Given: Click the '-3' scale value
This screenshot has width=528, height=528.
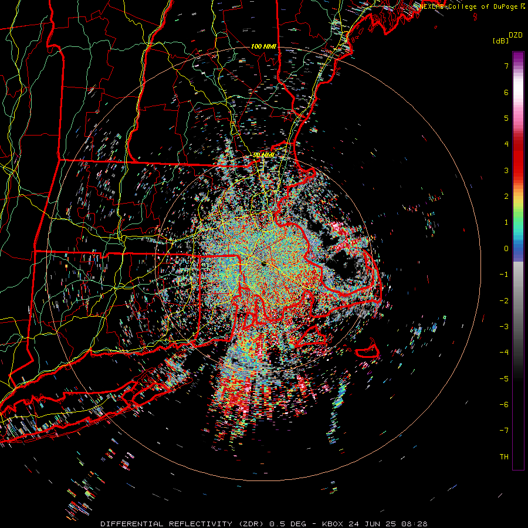Looking at the screenshot, I should (x=504, y=327).
